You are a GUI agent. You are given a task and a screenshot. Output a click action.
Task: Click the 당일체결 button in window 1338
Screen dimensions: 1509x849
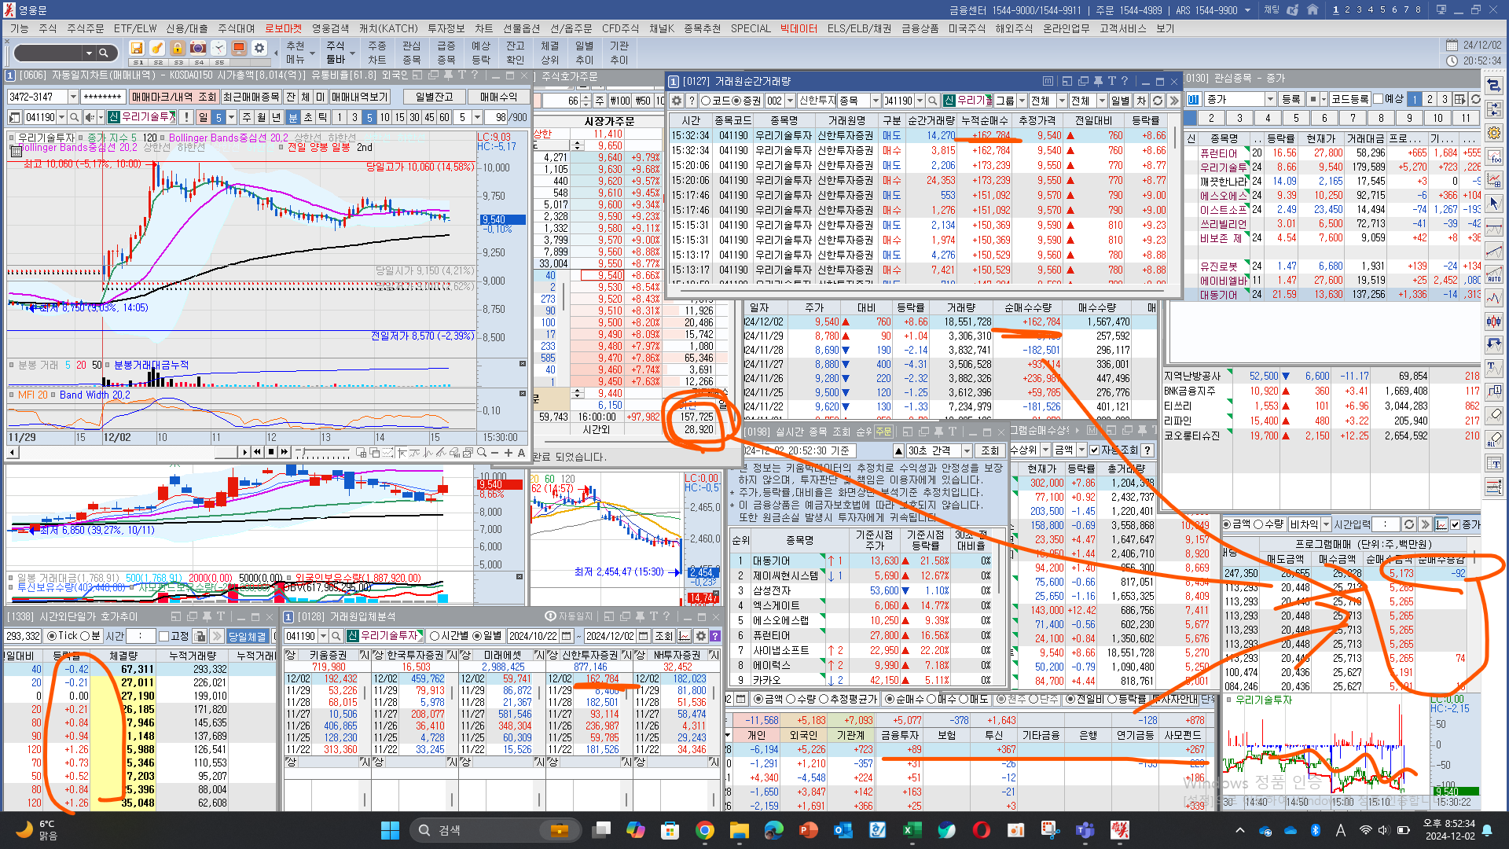click(247, 636)
